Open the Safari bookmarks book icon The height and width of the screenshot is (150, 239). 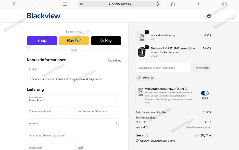coord(65,4)
